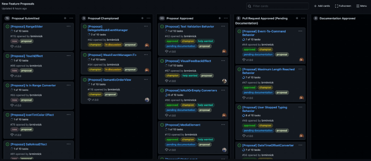This screenshot has width=371, height=161.
Task: Open User Stopped Typing Behavior card ellipsis menu
Action: click(x=300, y=107)
